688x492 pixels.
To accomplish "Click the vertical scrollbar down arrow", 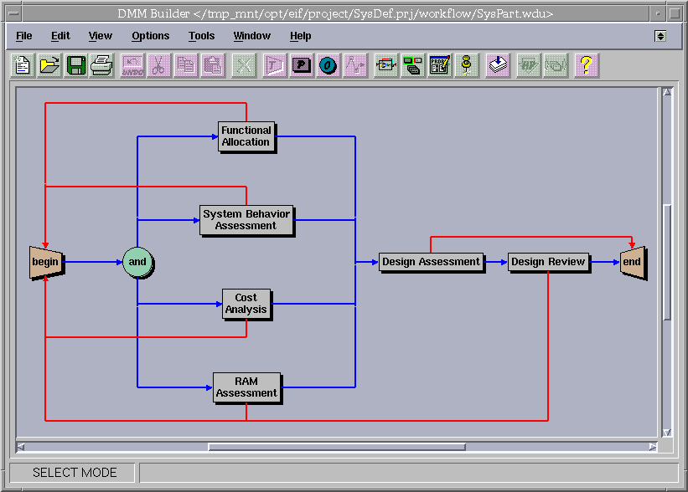I will tap(667, 433).
